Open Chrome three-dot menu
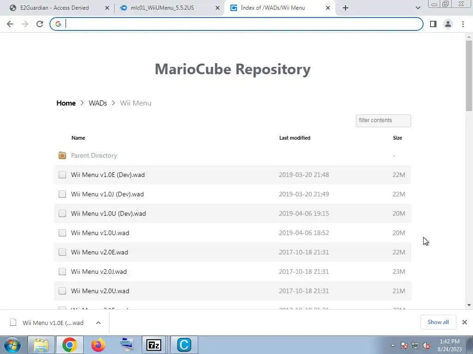This screenshot has height=354, width=473. [463, 24]
